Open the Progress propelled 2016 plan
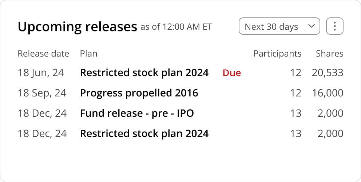 tap(139, 93)
